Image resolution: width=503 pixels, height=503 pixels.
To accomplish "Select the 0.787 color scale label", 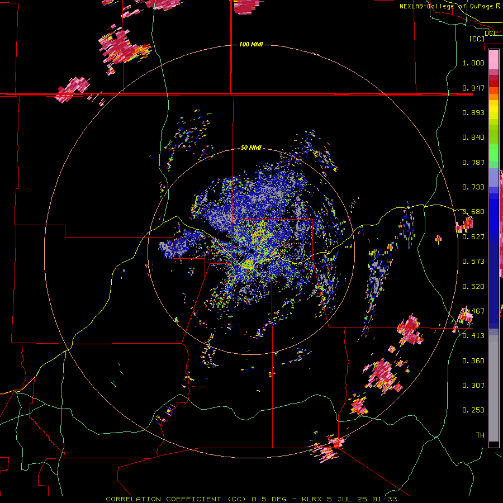I will point(473,162).
